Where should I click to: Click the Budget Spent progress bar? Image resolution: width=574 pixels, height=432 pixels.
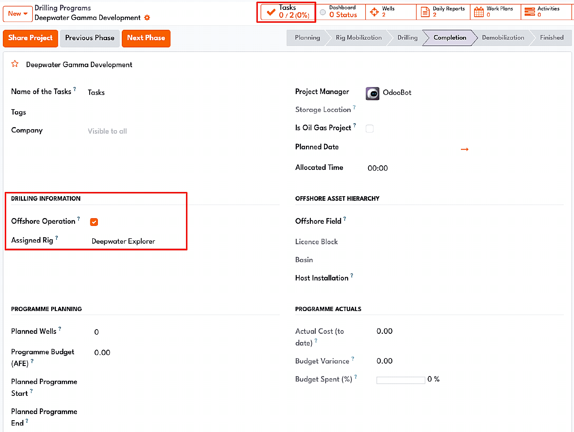401,380
